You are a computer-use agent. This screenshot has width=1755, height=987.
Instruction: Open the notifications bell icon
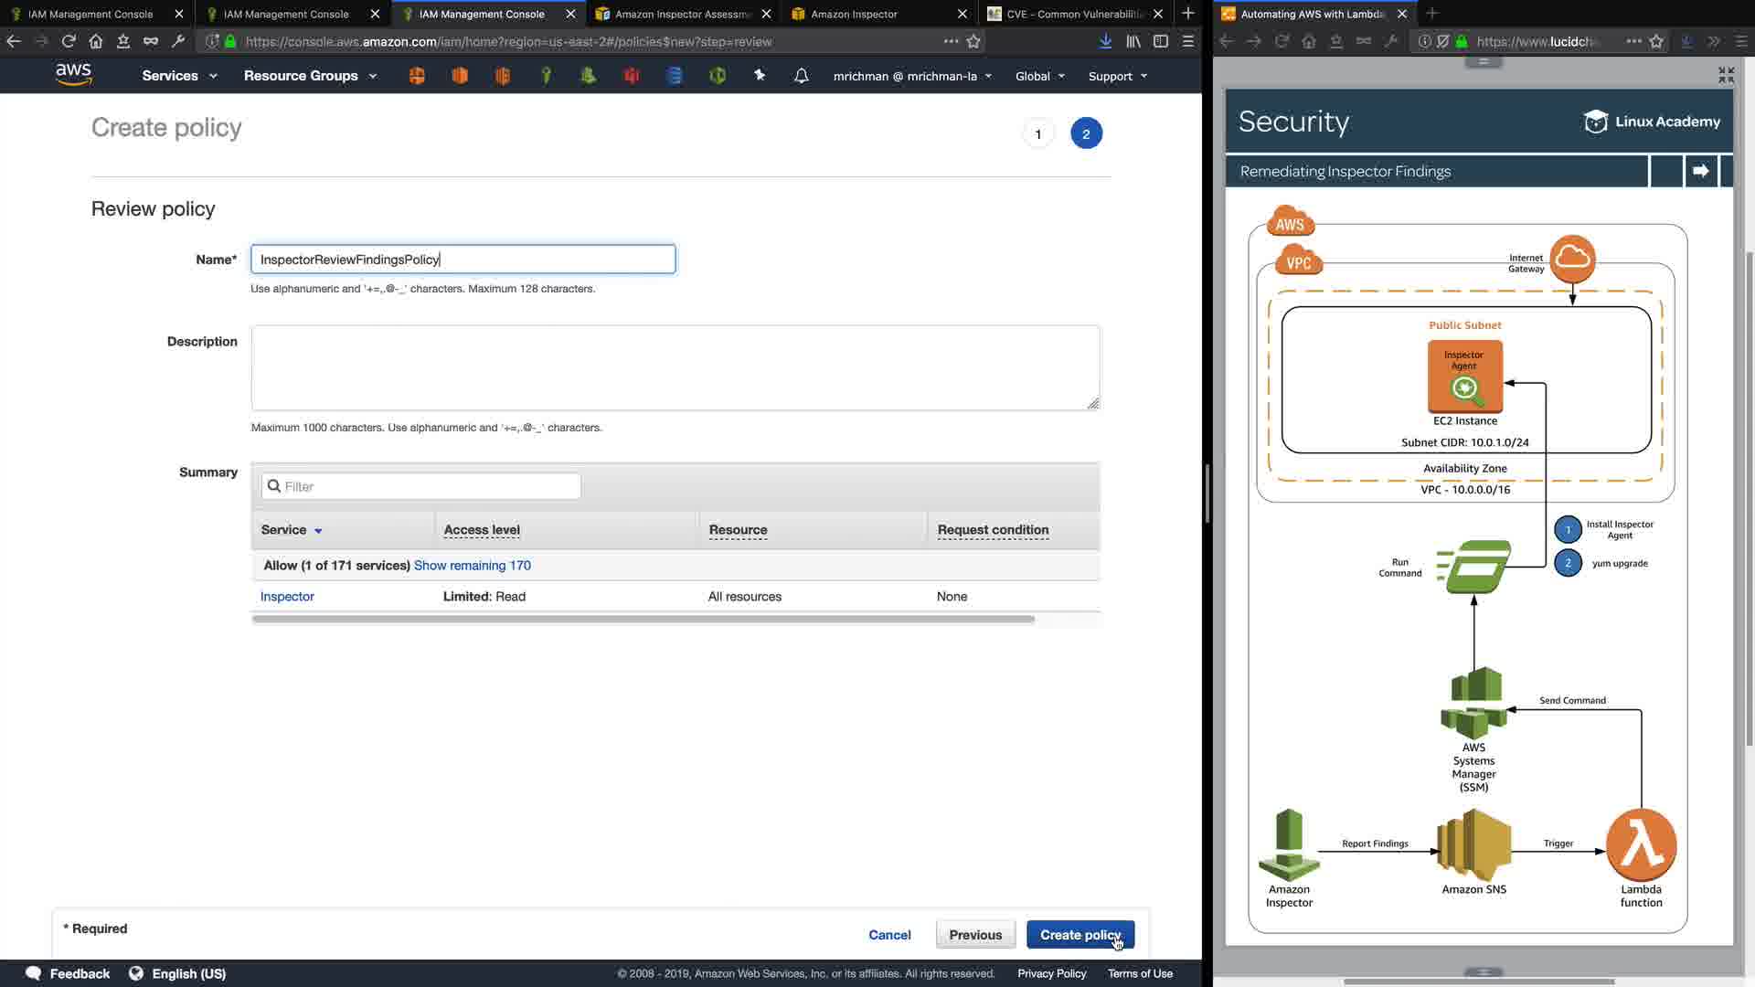pos(801,76)
